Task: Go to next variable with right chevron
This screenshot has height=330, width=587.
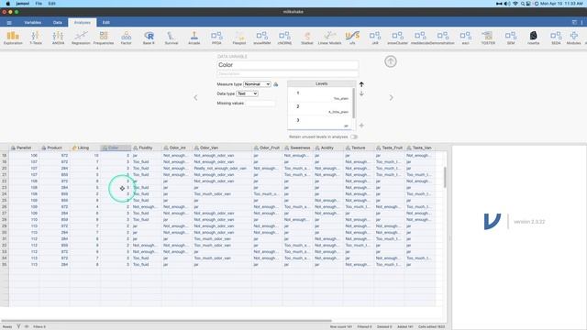Action: pyautogui.click(x=392, y=98)
